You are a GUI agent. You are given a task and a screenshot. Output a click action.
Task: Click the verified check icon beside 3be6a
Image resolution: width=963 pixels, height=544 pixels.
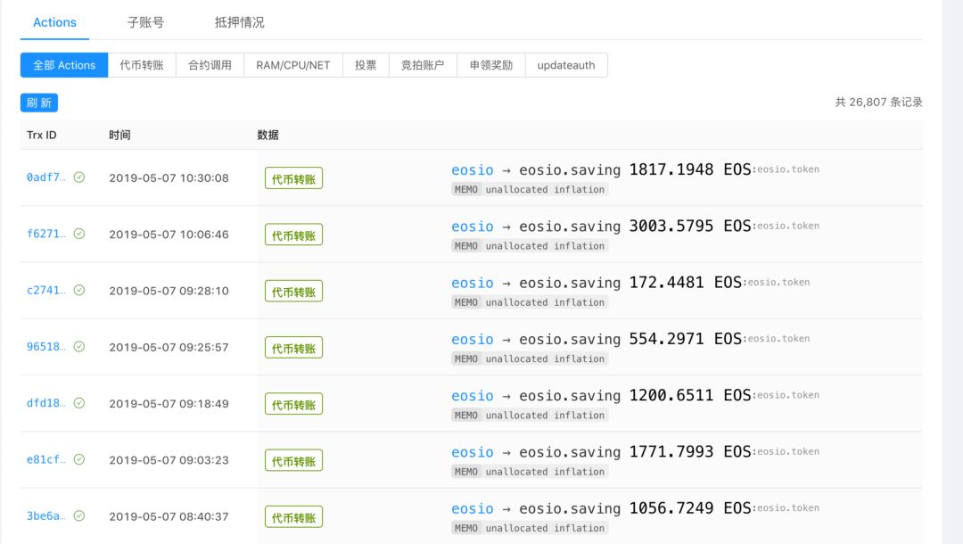(x=79, y=516)
